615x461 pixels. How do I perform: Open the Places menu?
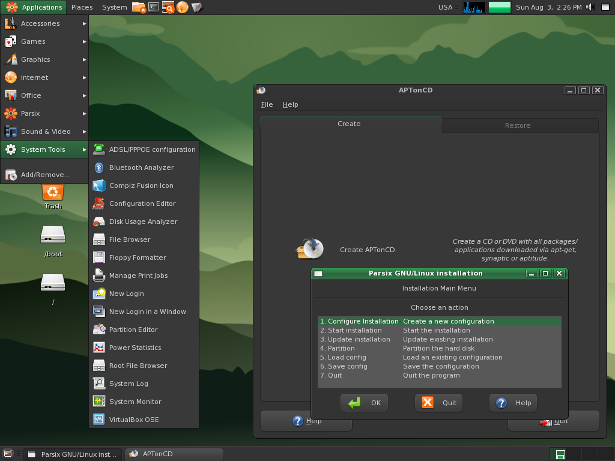click(x=82, y=7)
